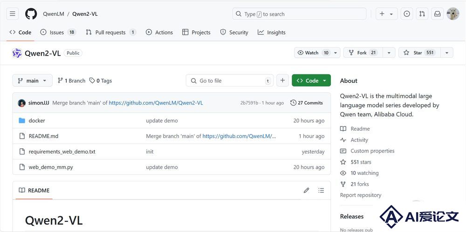Click the requirements_web_demo.txt file icon
The image size is (466, 232).
(x=22, y=152)
